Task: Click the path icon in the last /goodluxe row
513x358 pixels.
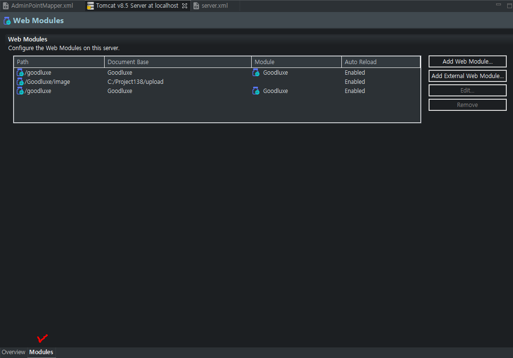Action: click(20, 91)
